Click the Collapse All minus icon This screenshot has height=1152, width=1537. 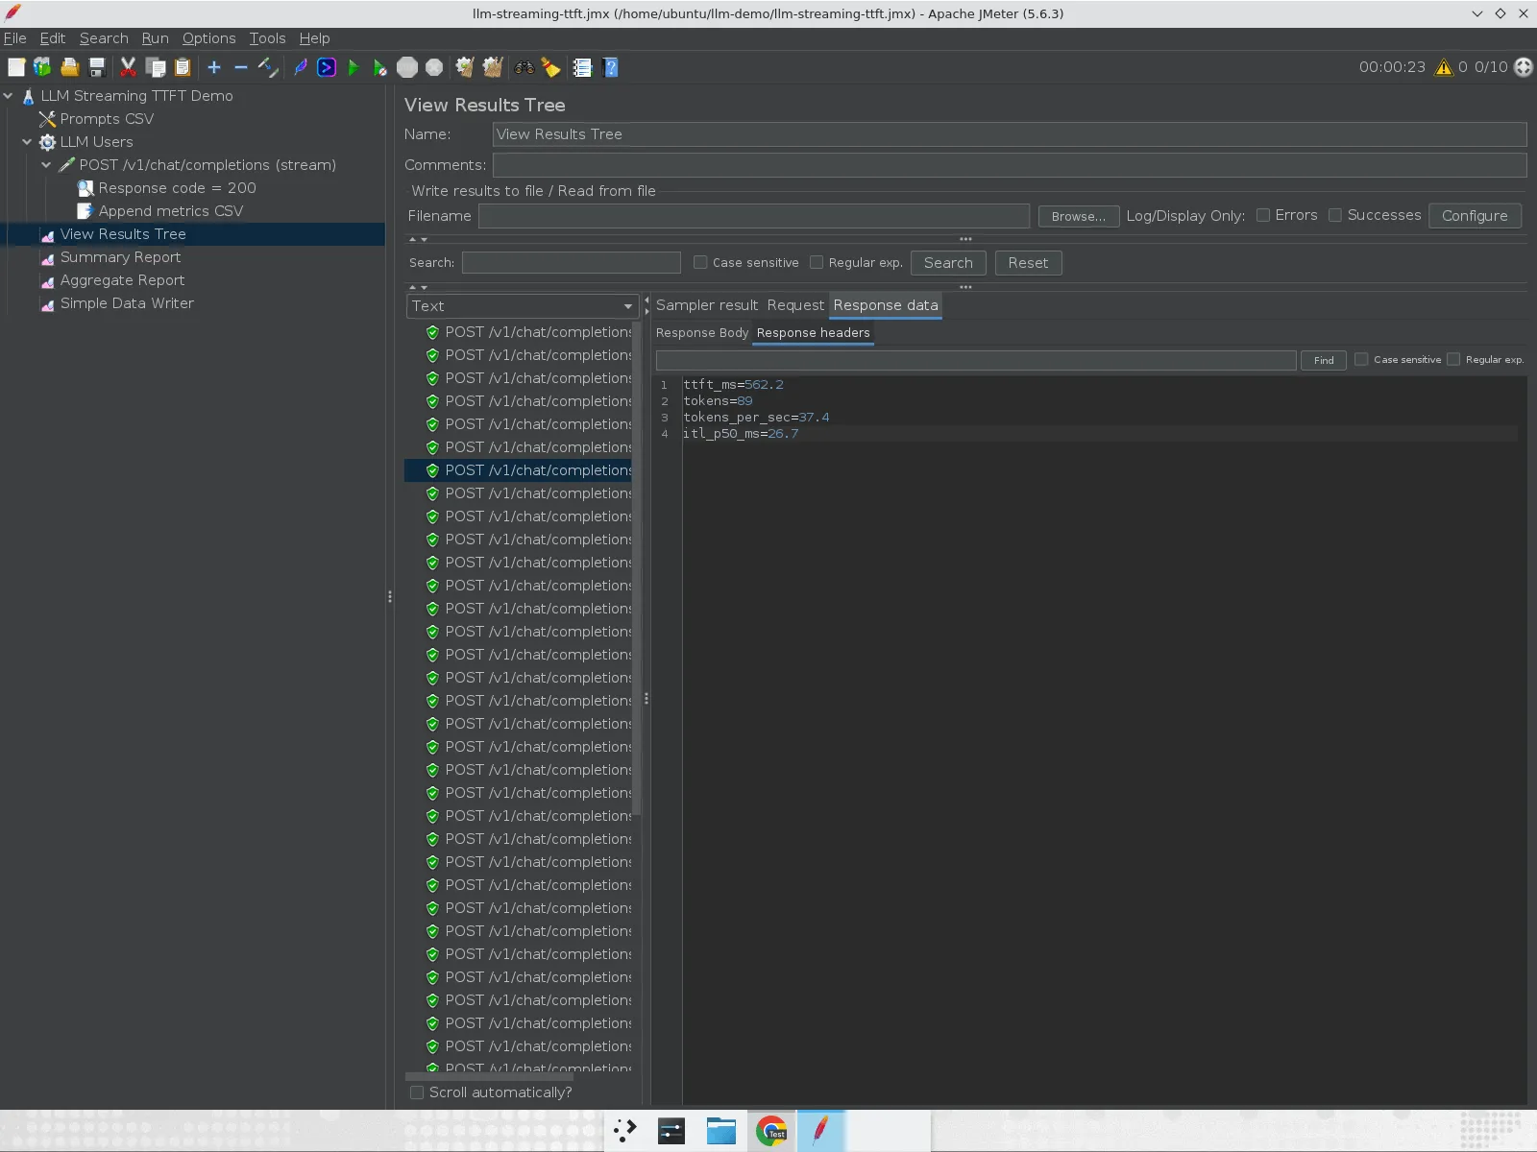[x=241, y=67]
